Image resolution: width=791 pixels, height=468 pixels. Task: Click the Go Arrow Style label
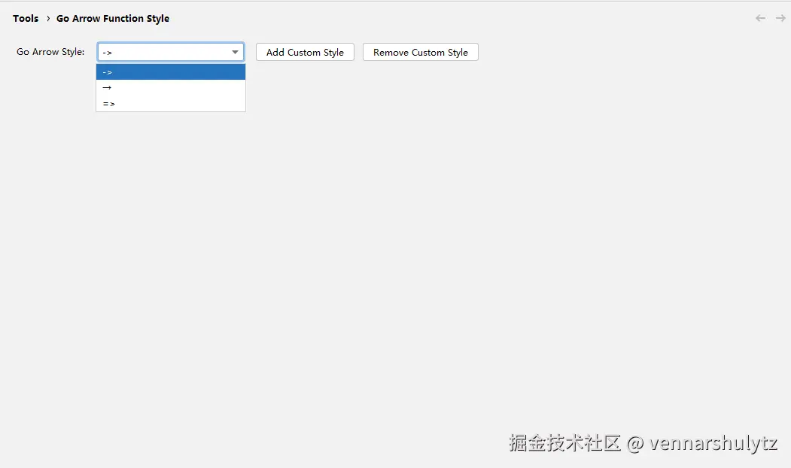[x=50, y=52]
